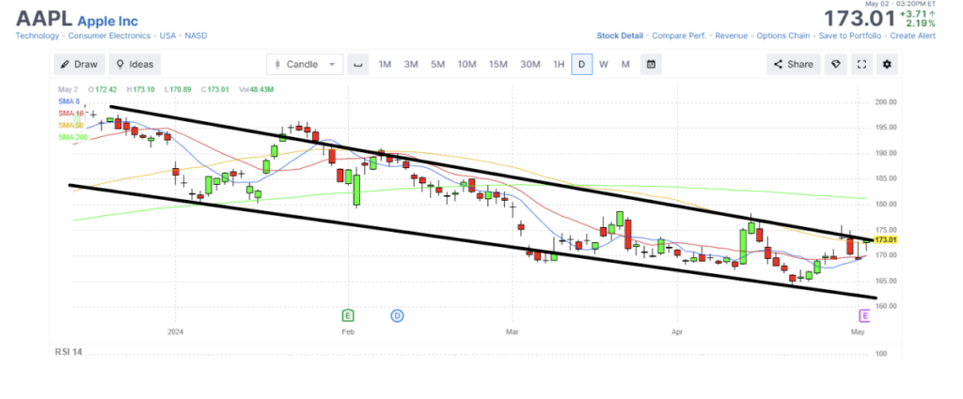Click Save to Portfolio

(850, 36)
